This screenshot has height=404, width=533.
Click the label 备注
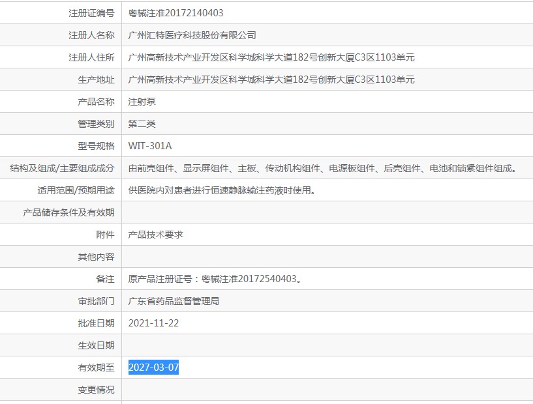tap(106, 279)
